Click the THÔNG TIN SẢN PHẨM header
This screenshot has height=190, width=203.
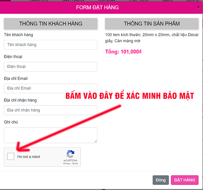(152, 24)
